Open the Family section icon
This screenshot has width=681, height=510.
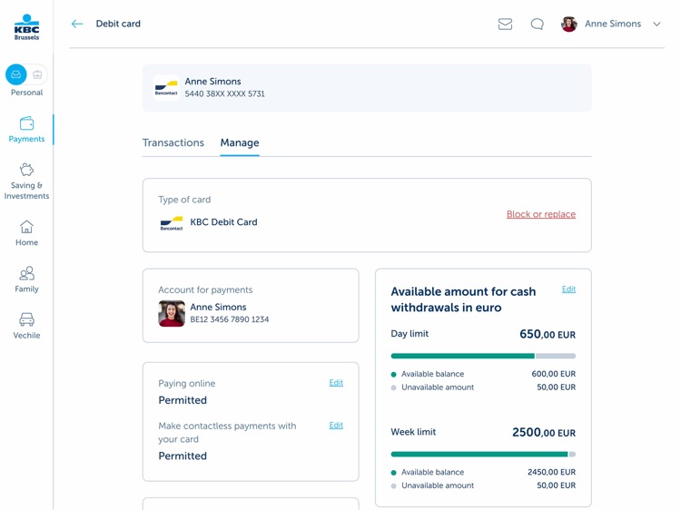[26, 273]
